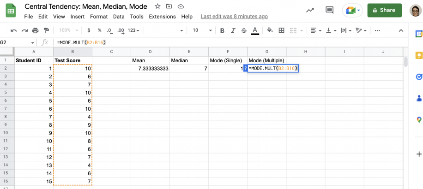
Task: Open the Google Meet call button
Action: (x=352, y=11)
